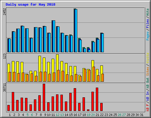Click the red kB bar for day 16
151x118 pixels.
75,100
